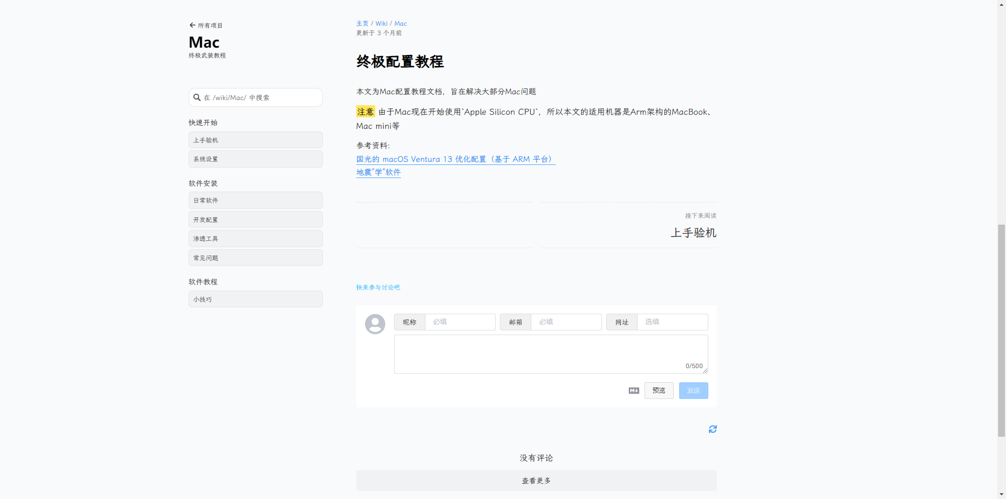This screenshot has width=1006, height=499.
Task: Click the search magnifier icon
Action: pyautogui.click(x=197, y=97)
